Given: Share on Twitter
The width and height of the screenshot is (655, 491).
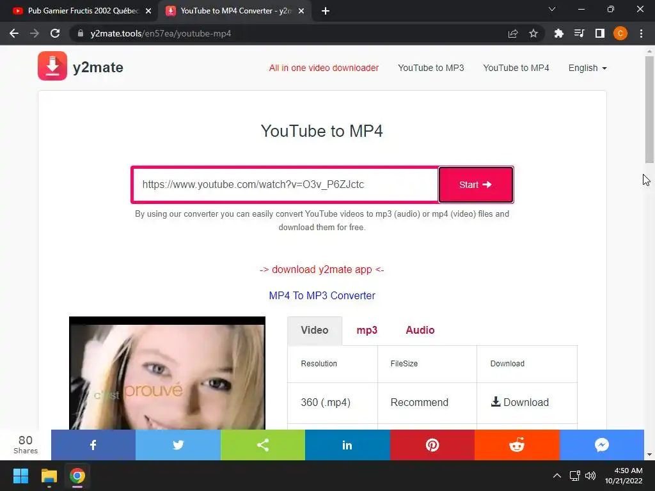Looking at the screenshot, I should tap(178, 445).
